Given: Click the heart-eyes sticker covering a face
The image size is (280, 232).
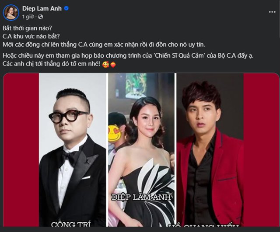Looking at the screenshot, I should click(x=115, y=133).
